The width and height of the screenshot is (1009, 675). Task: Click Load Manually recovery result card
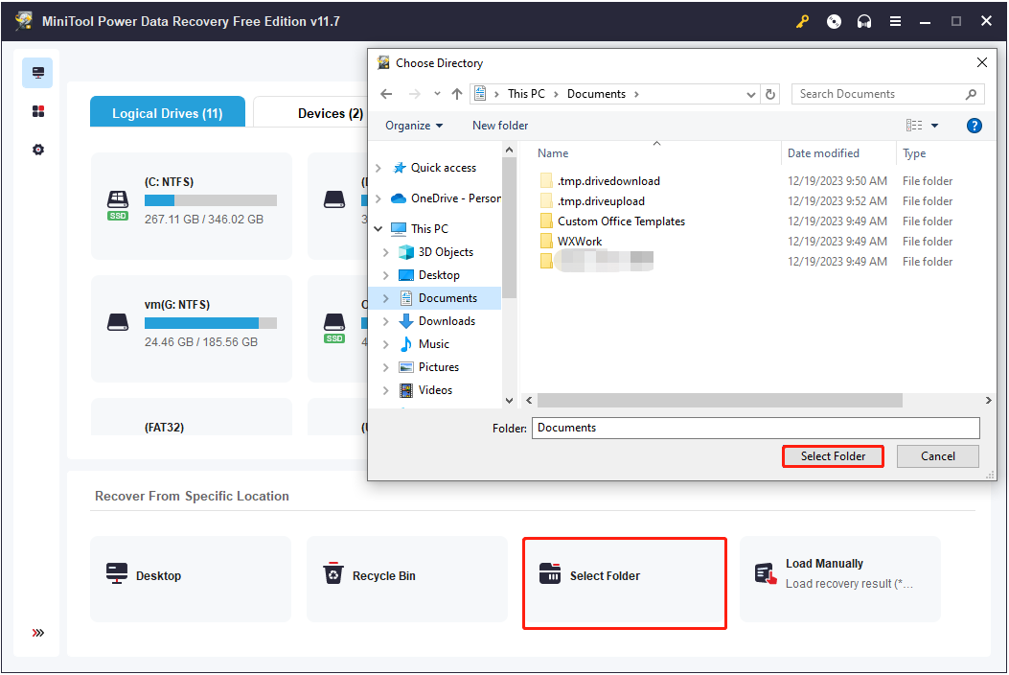tap(840, 578)
